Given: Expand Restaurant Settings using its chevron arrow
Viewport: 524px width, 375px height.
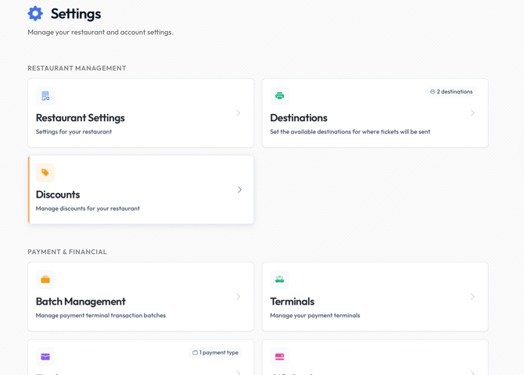Looking at the screenshot, I should pos(239,113).
